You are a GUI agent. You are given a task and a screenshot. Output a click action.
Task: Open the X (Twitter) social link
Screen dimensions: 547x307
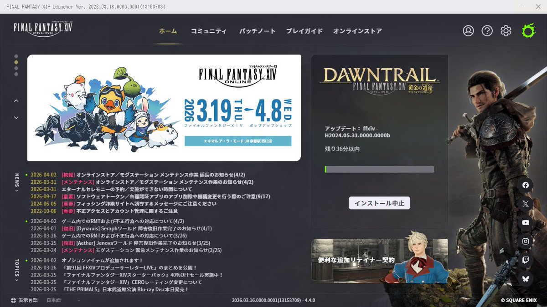click(526, 204)
